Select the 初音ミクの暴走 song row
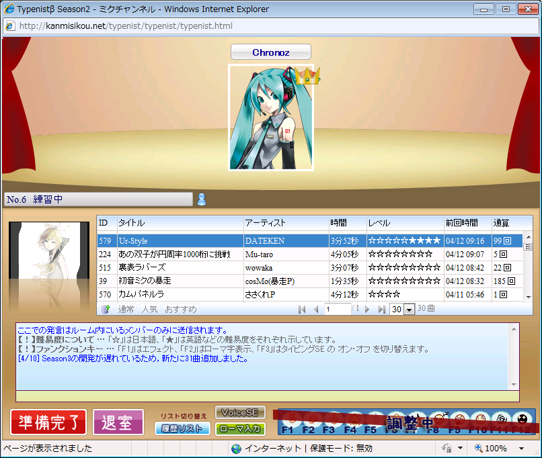Screen dimensions: 542x458 point(310,281)
